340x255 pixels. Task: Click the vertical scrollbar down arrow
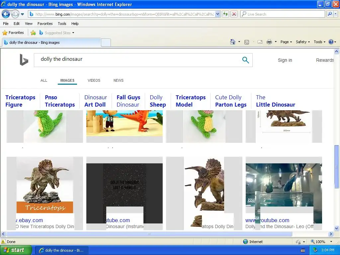[337, 228]
